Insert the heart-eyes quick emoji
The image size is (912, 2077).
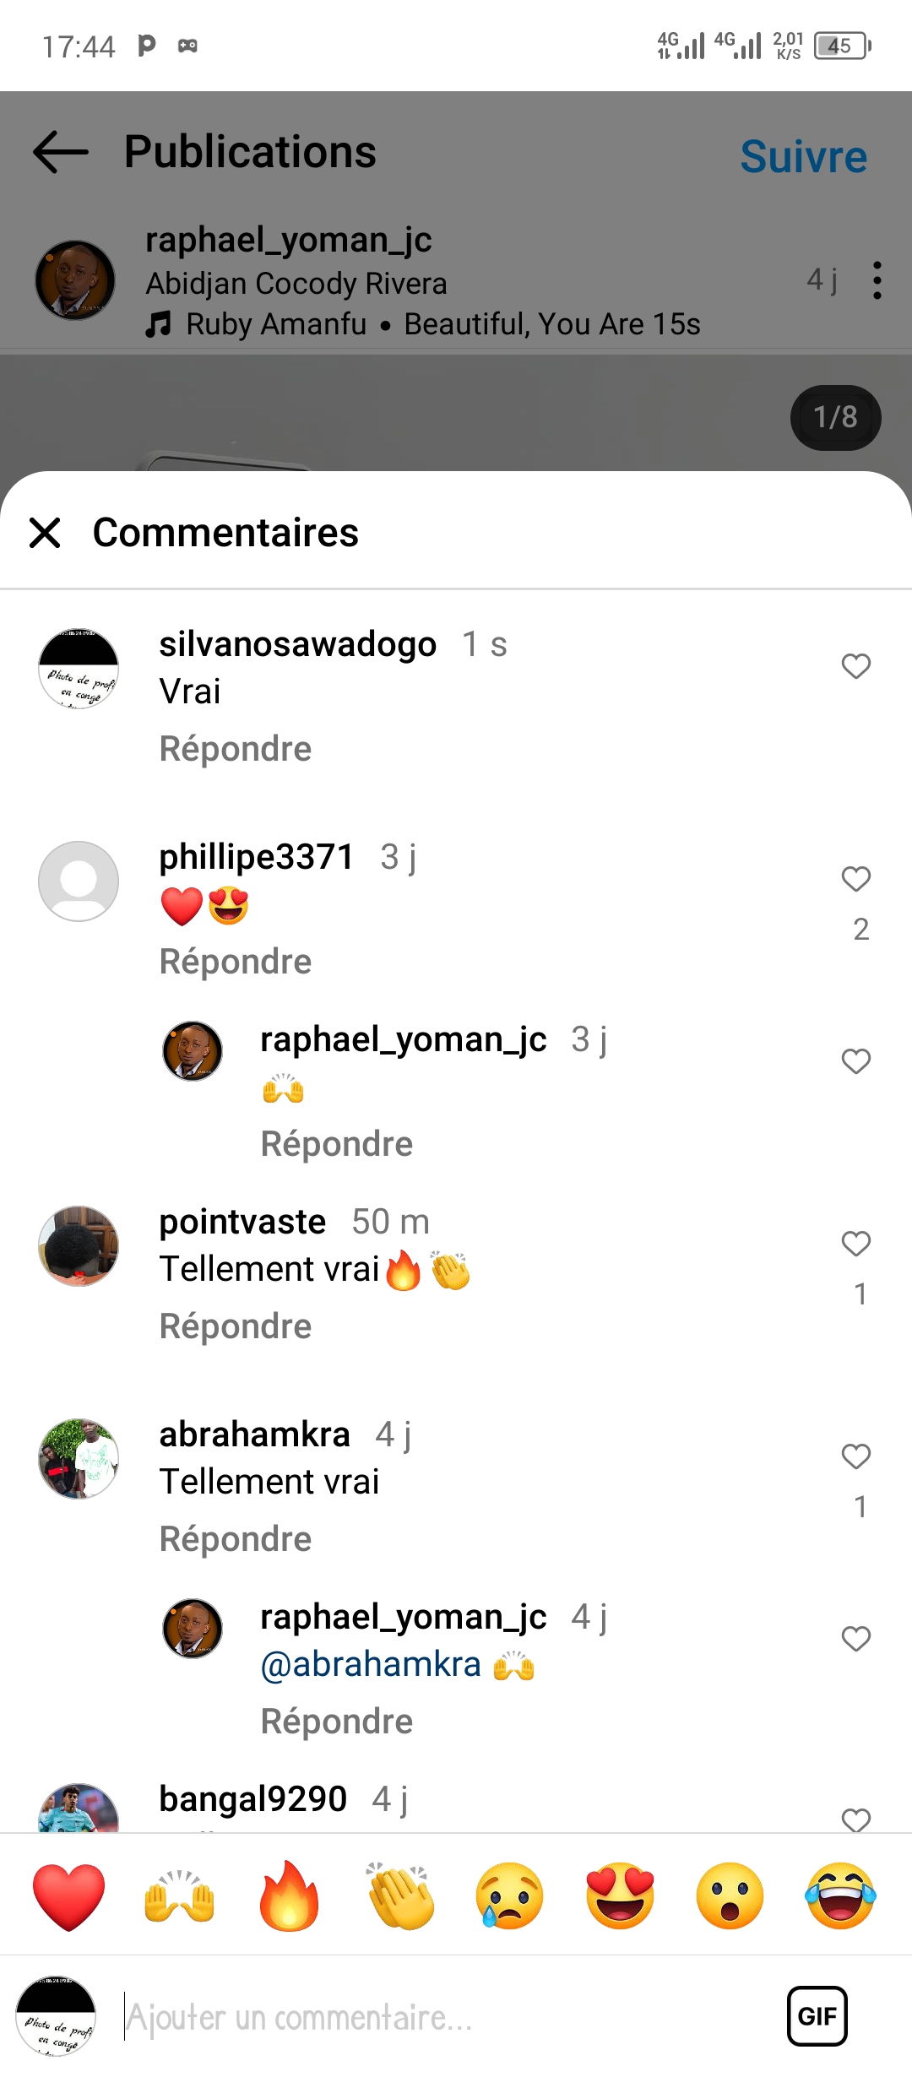pyautogui.click(x=621, y=1896)
